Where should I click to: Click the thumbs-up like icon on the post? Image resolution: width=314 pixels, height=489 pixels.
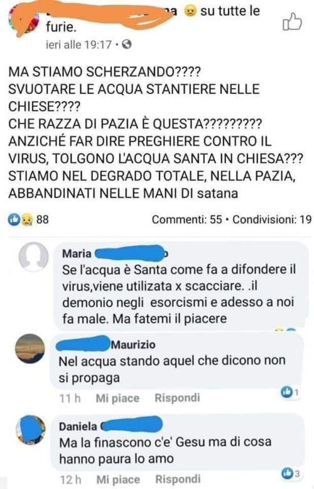click(x=292, y=22)
